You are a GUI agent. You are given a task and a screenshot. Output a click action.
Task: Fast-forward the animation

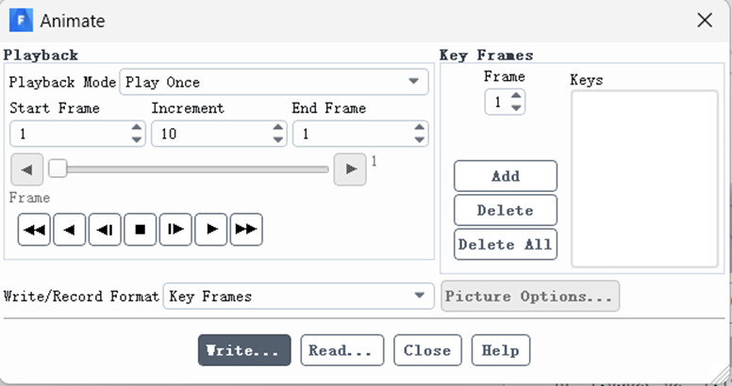(246, 230)
